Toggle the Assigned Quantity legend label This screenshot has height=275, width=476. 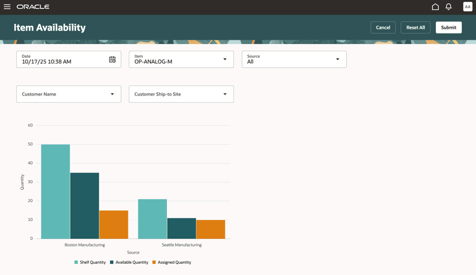(x=174, y=262)
